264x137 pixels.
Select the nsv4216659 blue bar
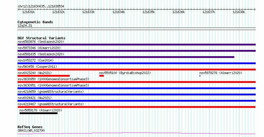pos(136,95)
